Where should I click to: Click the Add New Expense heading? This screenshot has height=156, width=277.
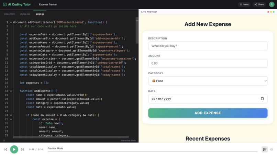click(208, 24)
